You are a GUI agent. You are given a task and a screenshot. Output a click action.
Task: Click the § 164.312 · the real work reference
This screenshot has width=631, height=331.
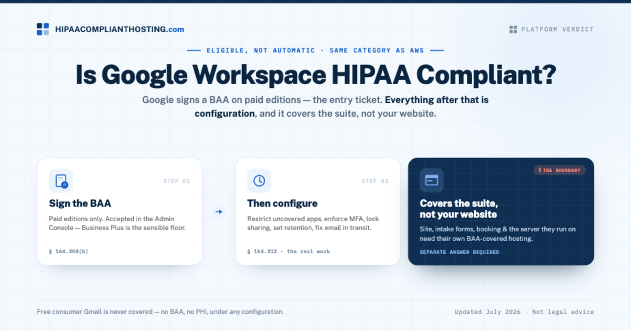(x=289, y=252)
